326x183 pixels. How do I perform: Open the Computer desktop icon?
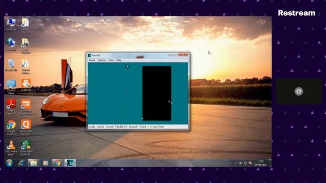point(11,24)
